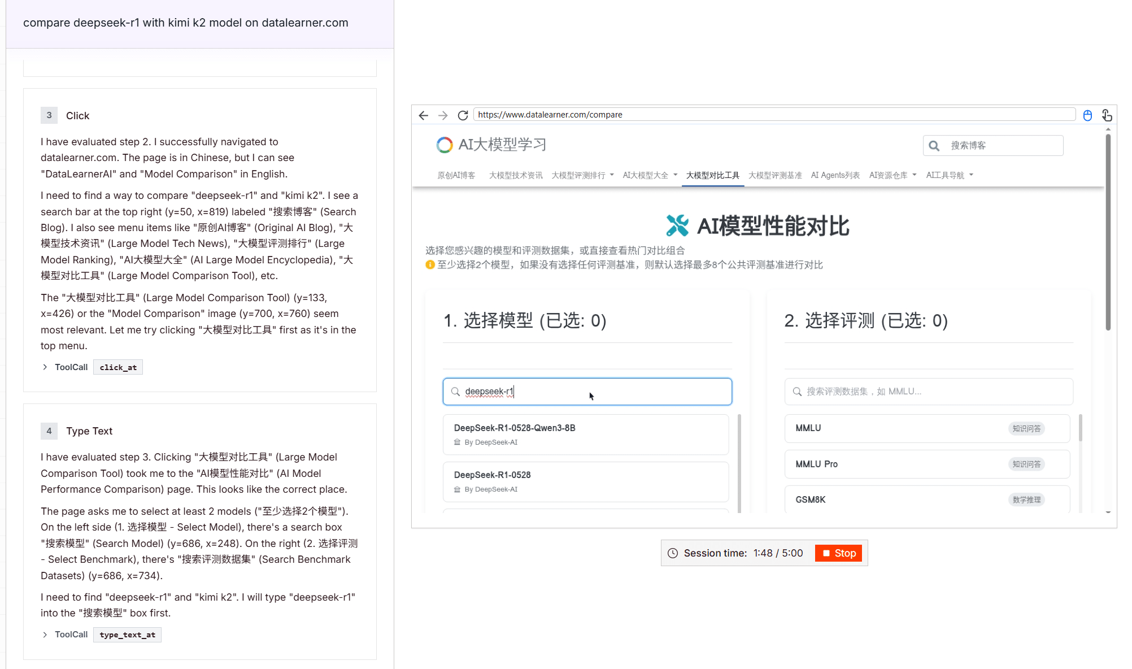The height and width of the screenshot is (669, 1132).
Task: Toggle selection of the GSM8K benchmark
Action: tap(926, 499)
